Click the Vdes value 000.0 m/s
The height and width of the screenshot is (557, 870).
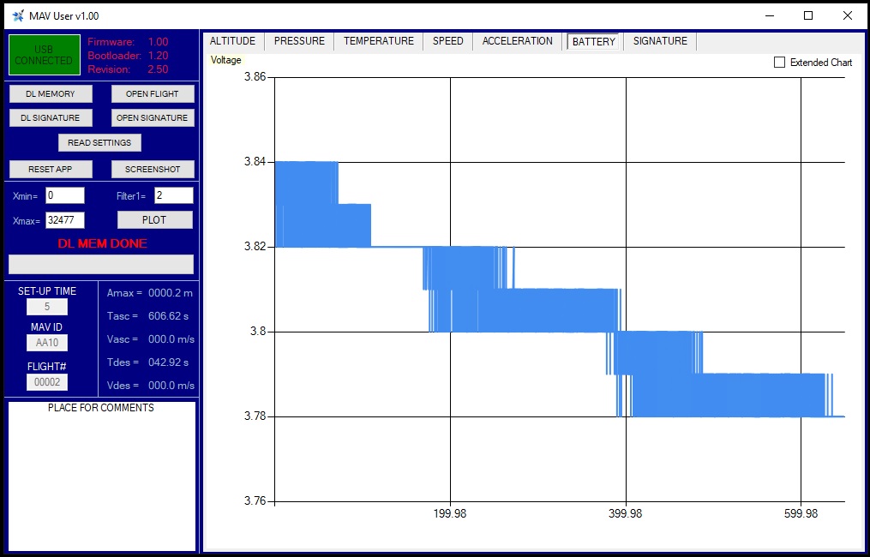pos(171,385)
